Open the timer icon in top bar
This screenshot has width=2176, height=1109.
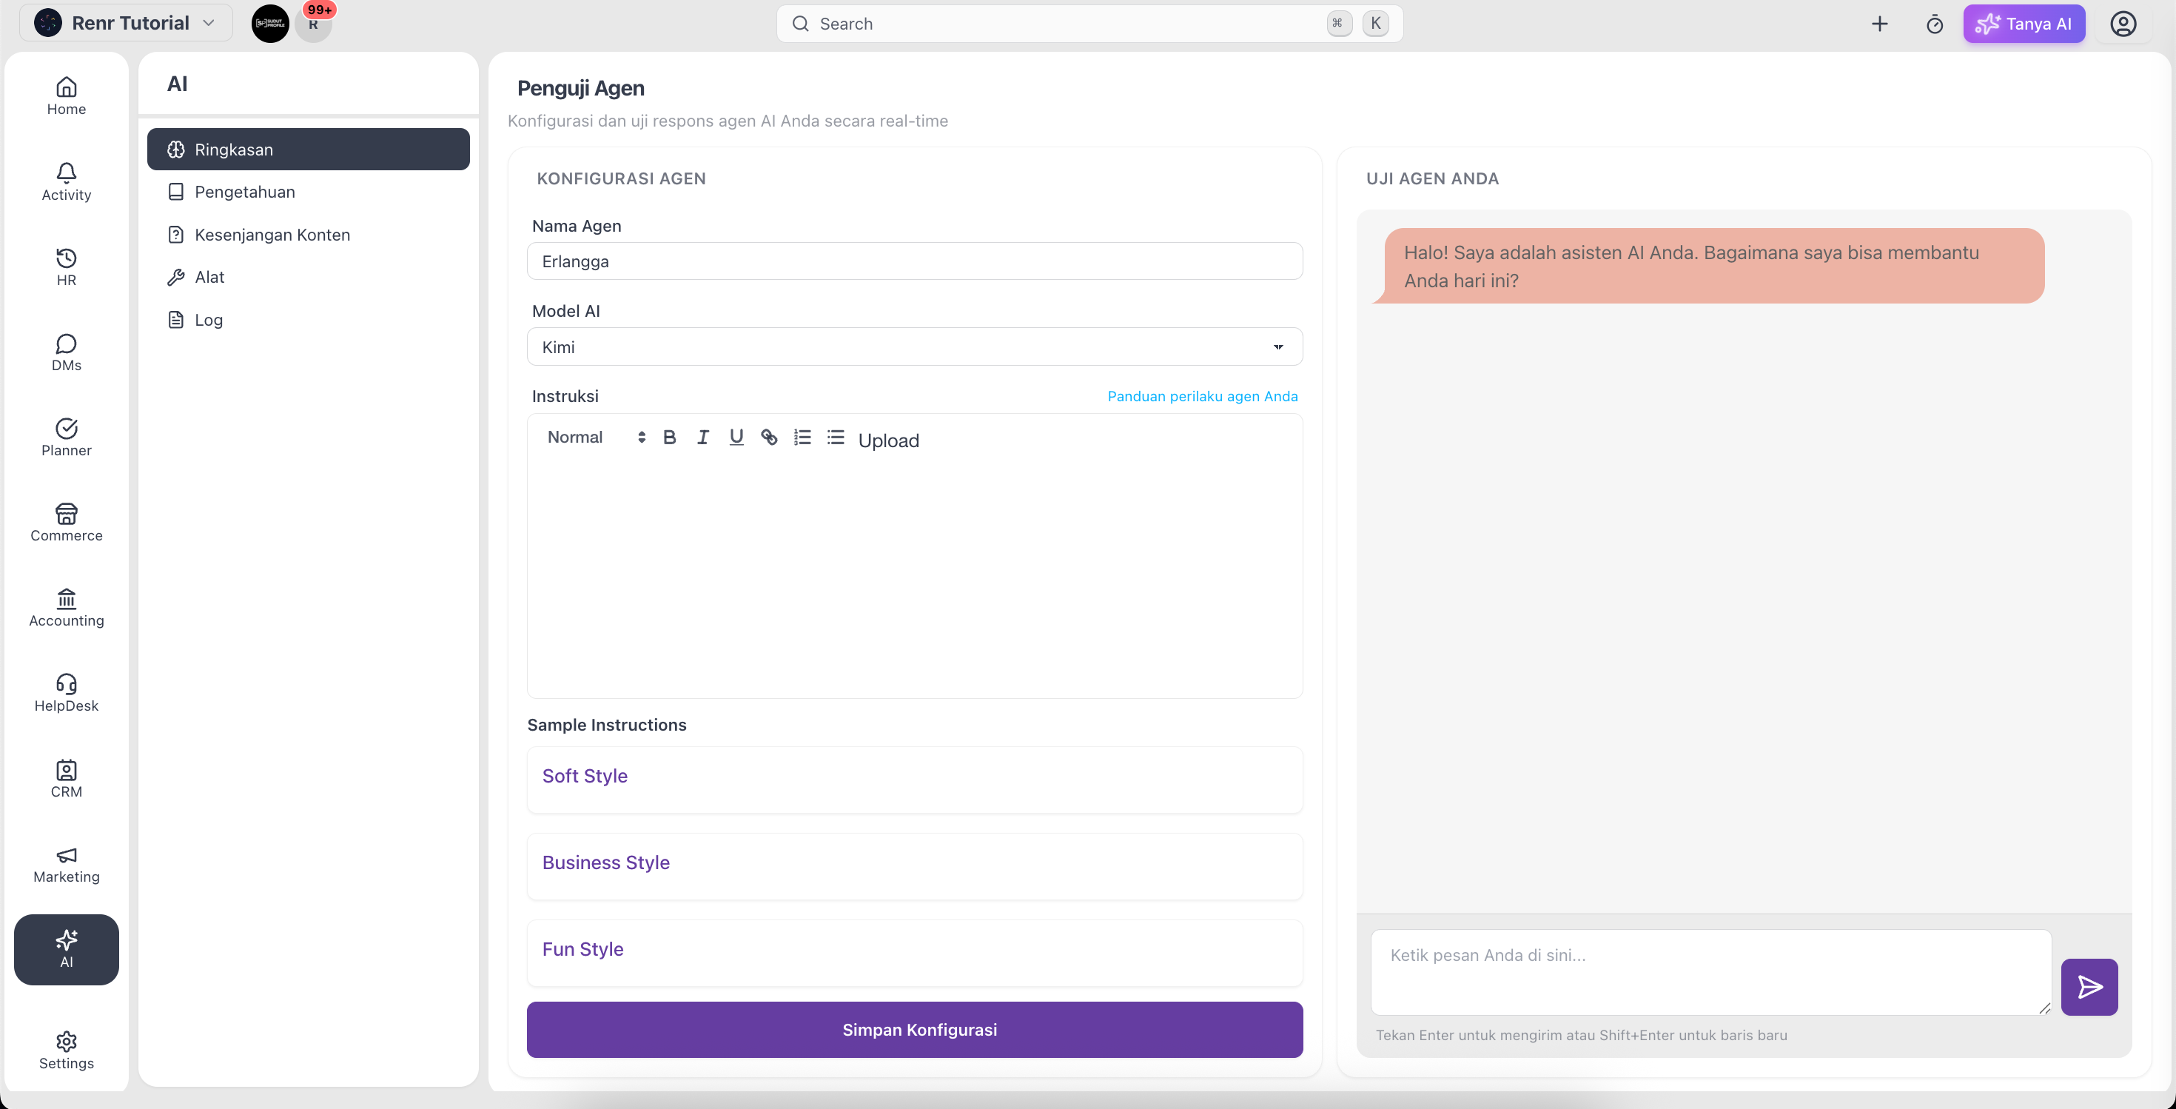pyautogui.click(x=1935, y=24)
